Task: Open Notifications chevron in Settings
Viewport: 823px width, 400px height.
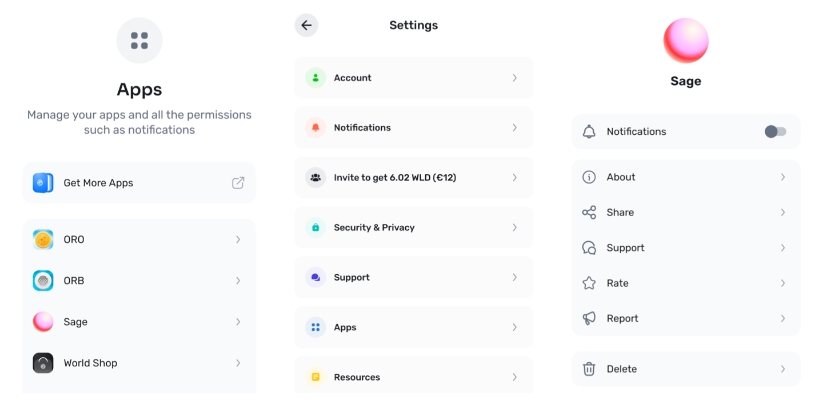Action: click(x=515, y=127)
